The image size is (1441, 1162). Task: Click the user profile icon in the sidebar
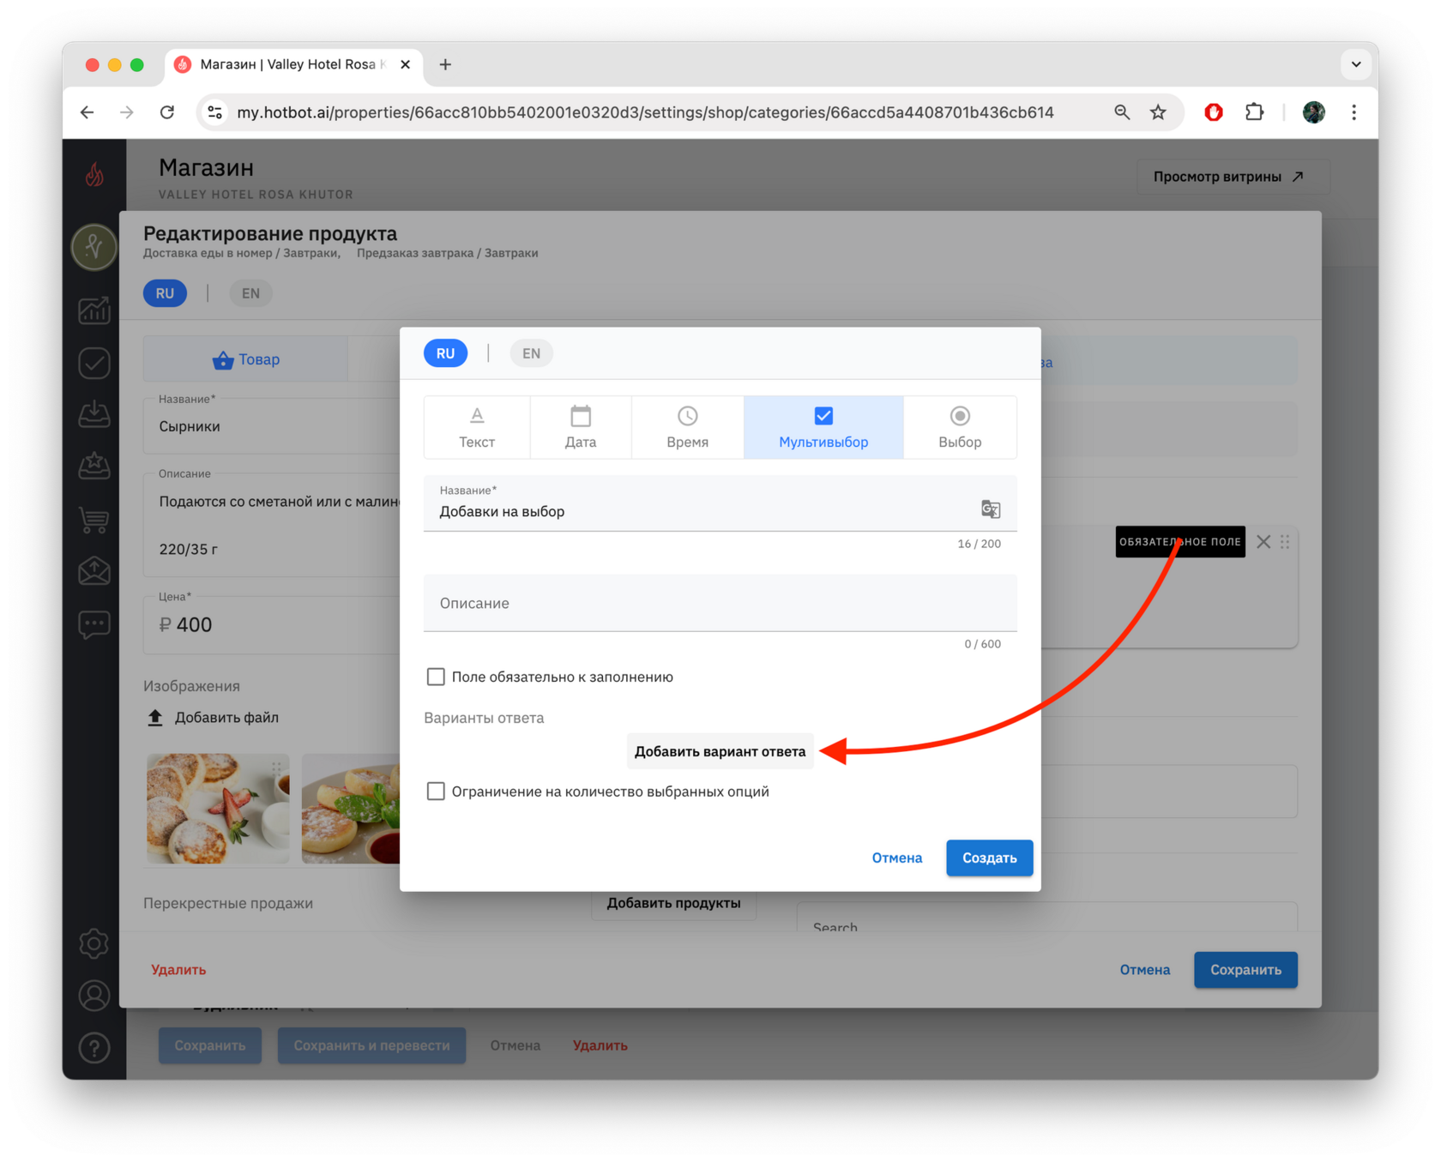click(94, 996)
